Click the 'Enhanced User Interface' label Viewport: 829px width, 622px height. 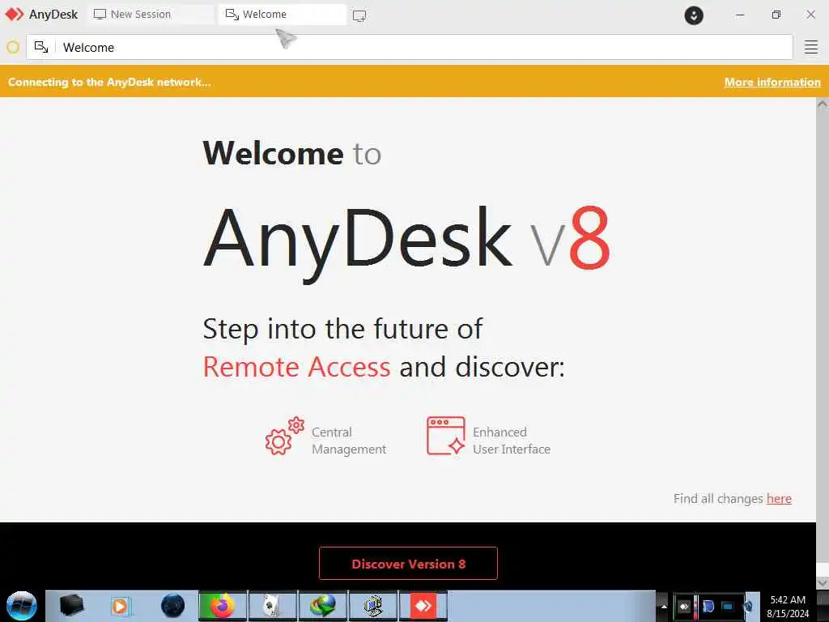pyautogui.click(x=512, y=441)
